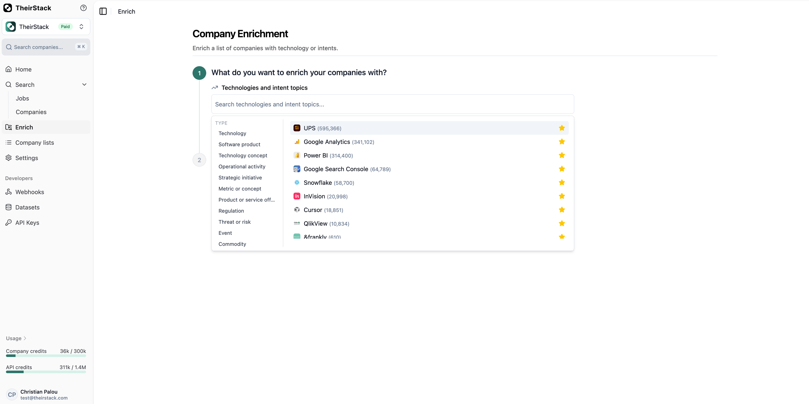Image resolution: width=809 pixels, height=404 pixels.
Task: Click the Snowflake logo icon
Action: pyautogui.click(x=297, y=182)
